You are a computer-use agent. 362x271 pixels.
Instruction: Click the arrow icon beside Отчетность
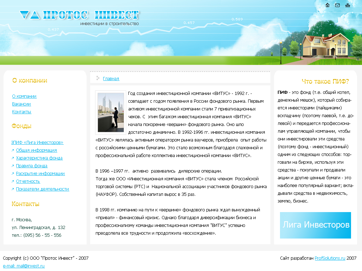tap(12, 181)
